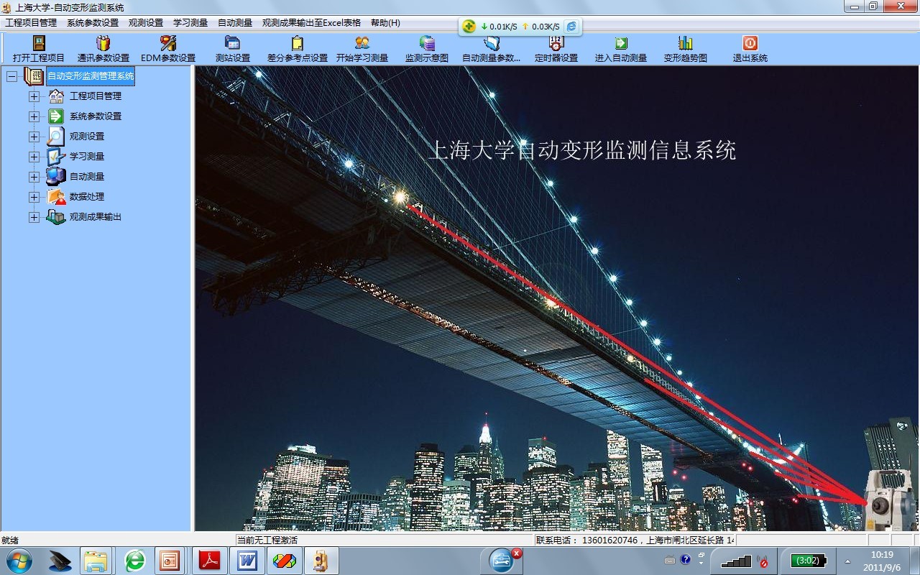Click the 测站设置 toolbar icon
920x575 pixels.
tap(232, 44)
